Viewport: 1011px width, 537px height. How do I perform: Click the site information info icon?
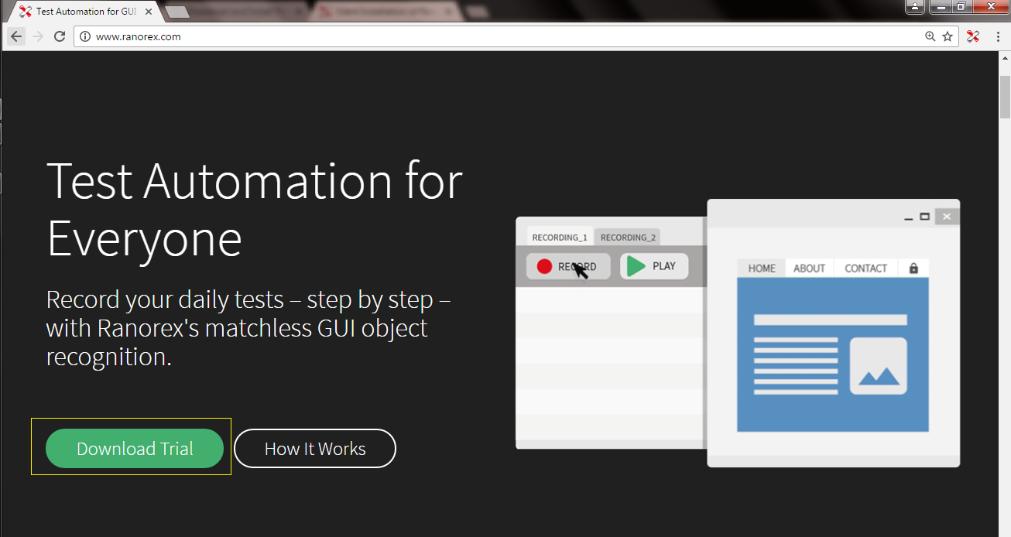click(84, 36)
